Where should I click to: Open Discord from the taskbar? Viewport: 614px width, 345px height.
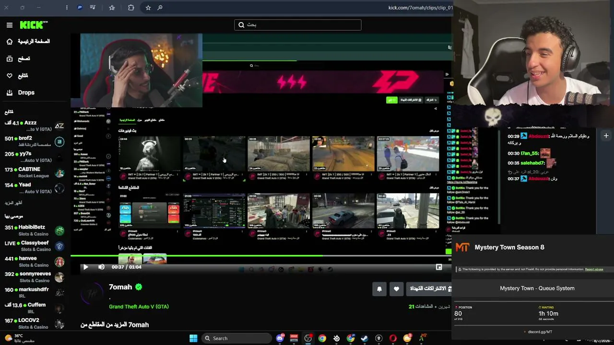coord(280,338)
